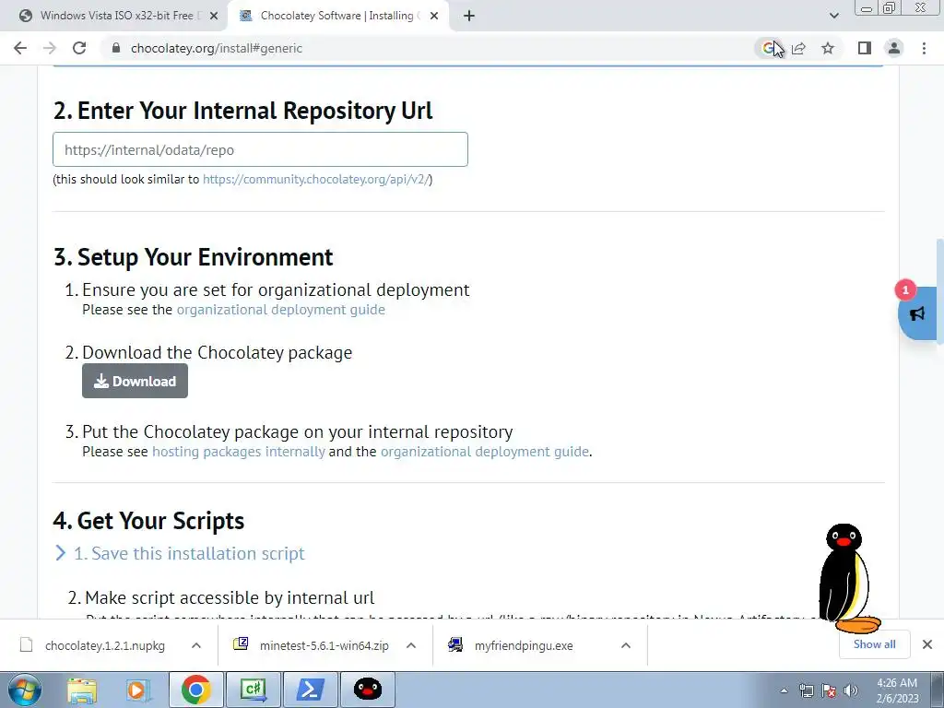Click the padlock site info icon

[x=116, y=48]
